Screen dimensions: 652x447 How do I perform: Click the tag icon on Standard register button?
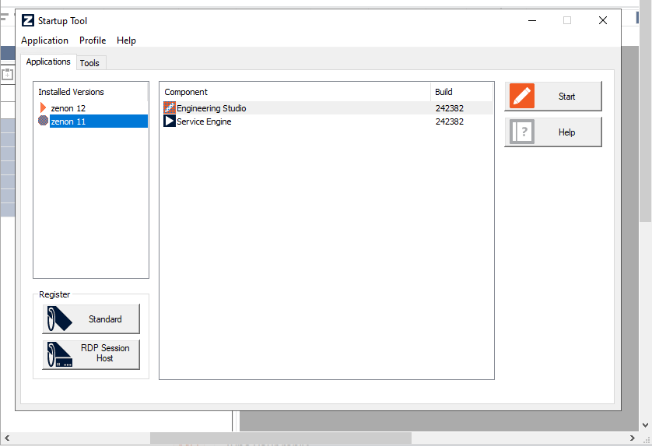click(59, 319)
